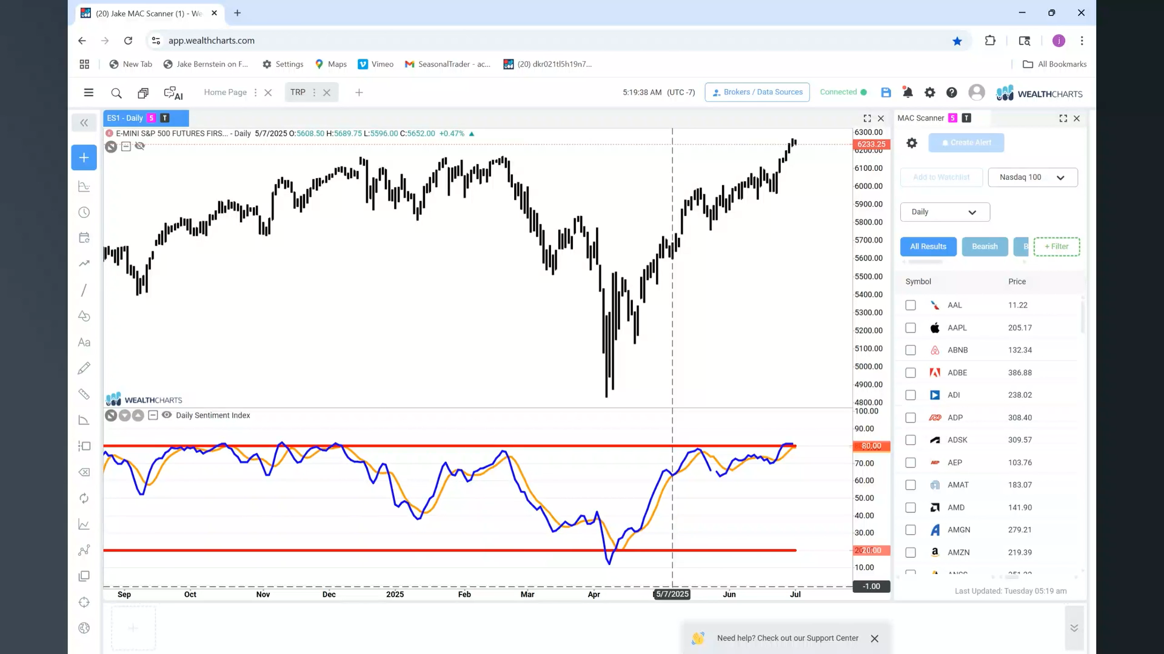Select All Results filter tab
Image resolution: width=1164 pixels, height=654 pixels.
click(928, 246)
